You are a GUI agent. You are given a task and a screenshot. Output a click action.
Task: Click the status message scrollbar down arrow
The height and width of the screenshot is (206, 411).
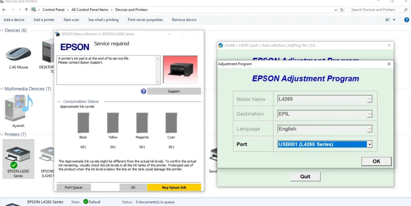click(x=157, y=82)
